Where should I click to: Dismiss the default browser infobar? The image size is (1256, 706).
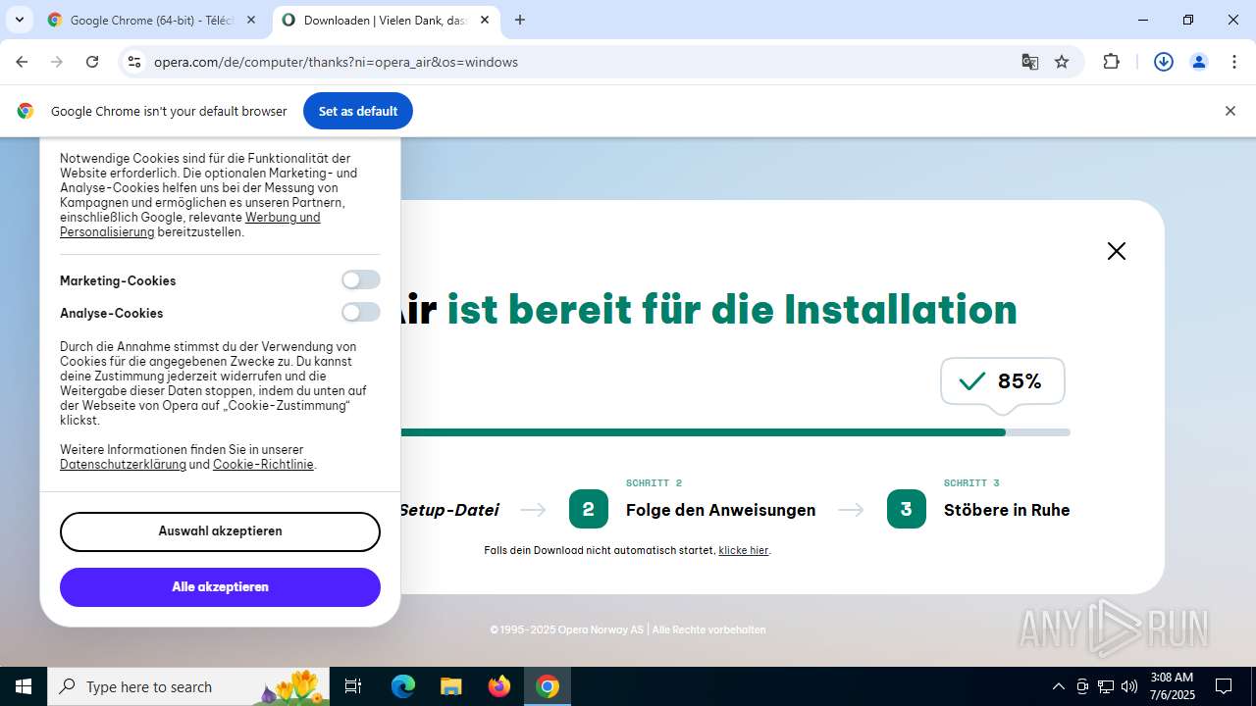click(x=1230, y=111)
